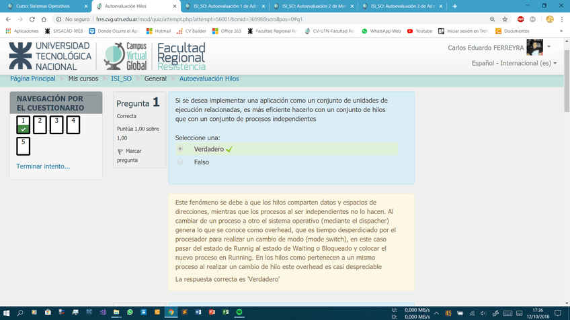Click Terminar intento link
Image resolution: width=570 pixels, height=320 pixels.
(43, 166)
